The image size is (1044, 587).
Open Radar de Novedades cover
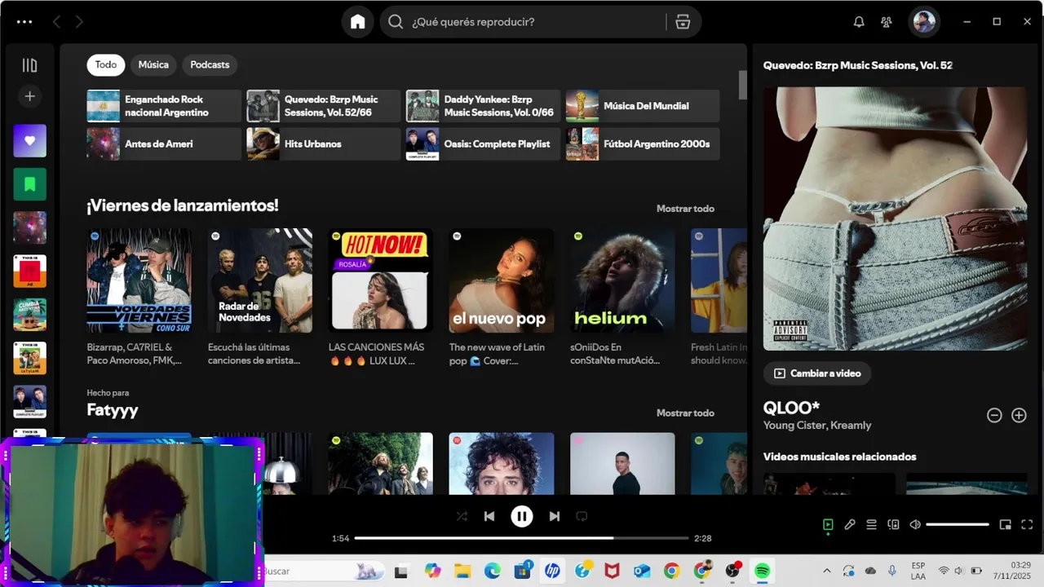pyautogui.click(x=260, y=280)
